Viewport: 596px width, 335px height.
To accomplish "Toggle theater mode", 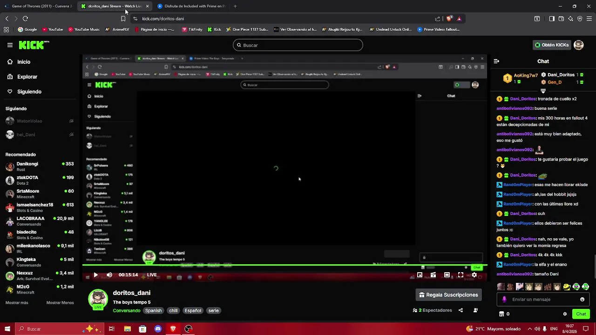I will pos(447,275).
